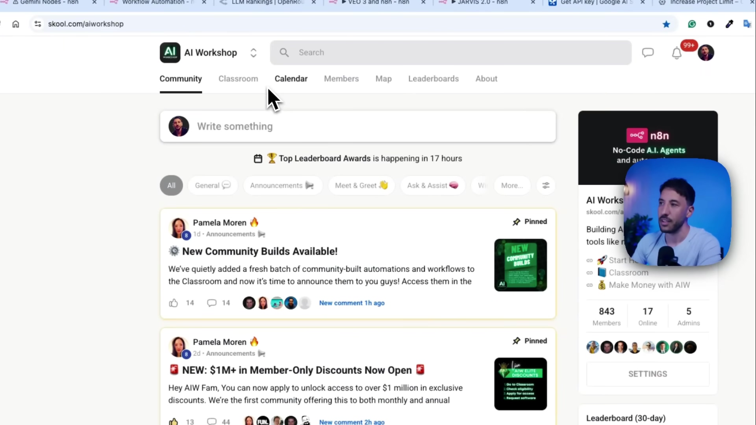
Task: Switch to LLM Rankings OpenRouter browser tab
Action: [268, 3]
